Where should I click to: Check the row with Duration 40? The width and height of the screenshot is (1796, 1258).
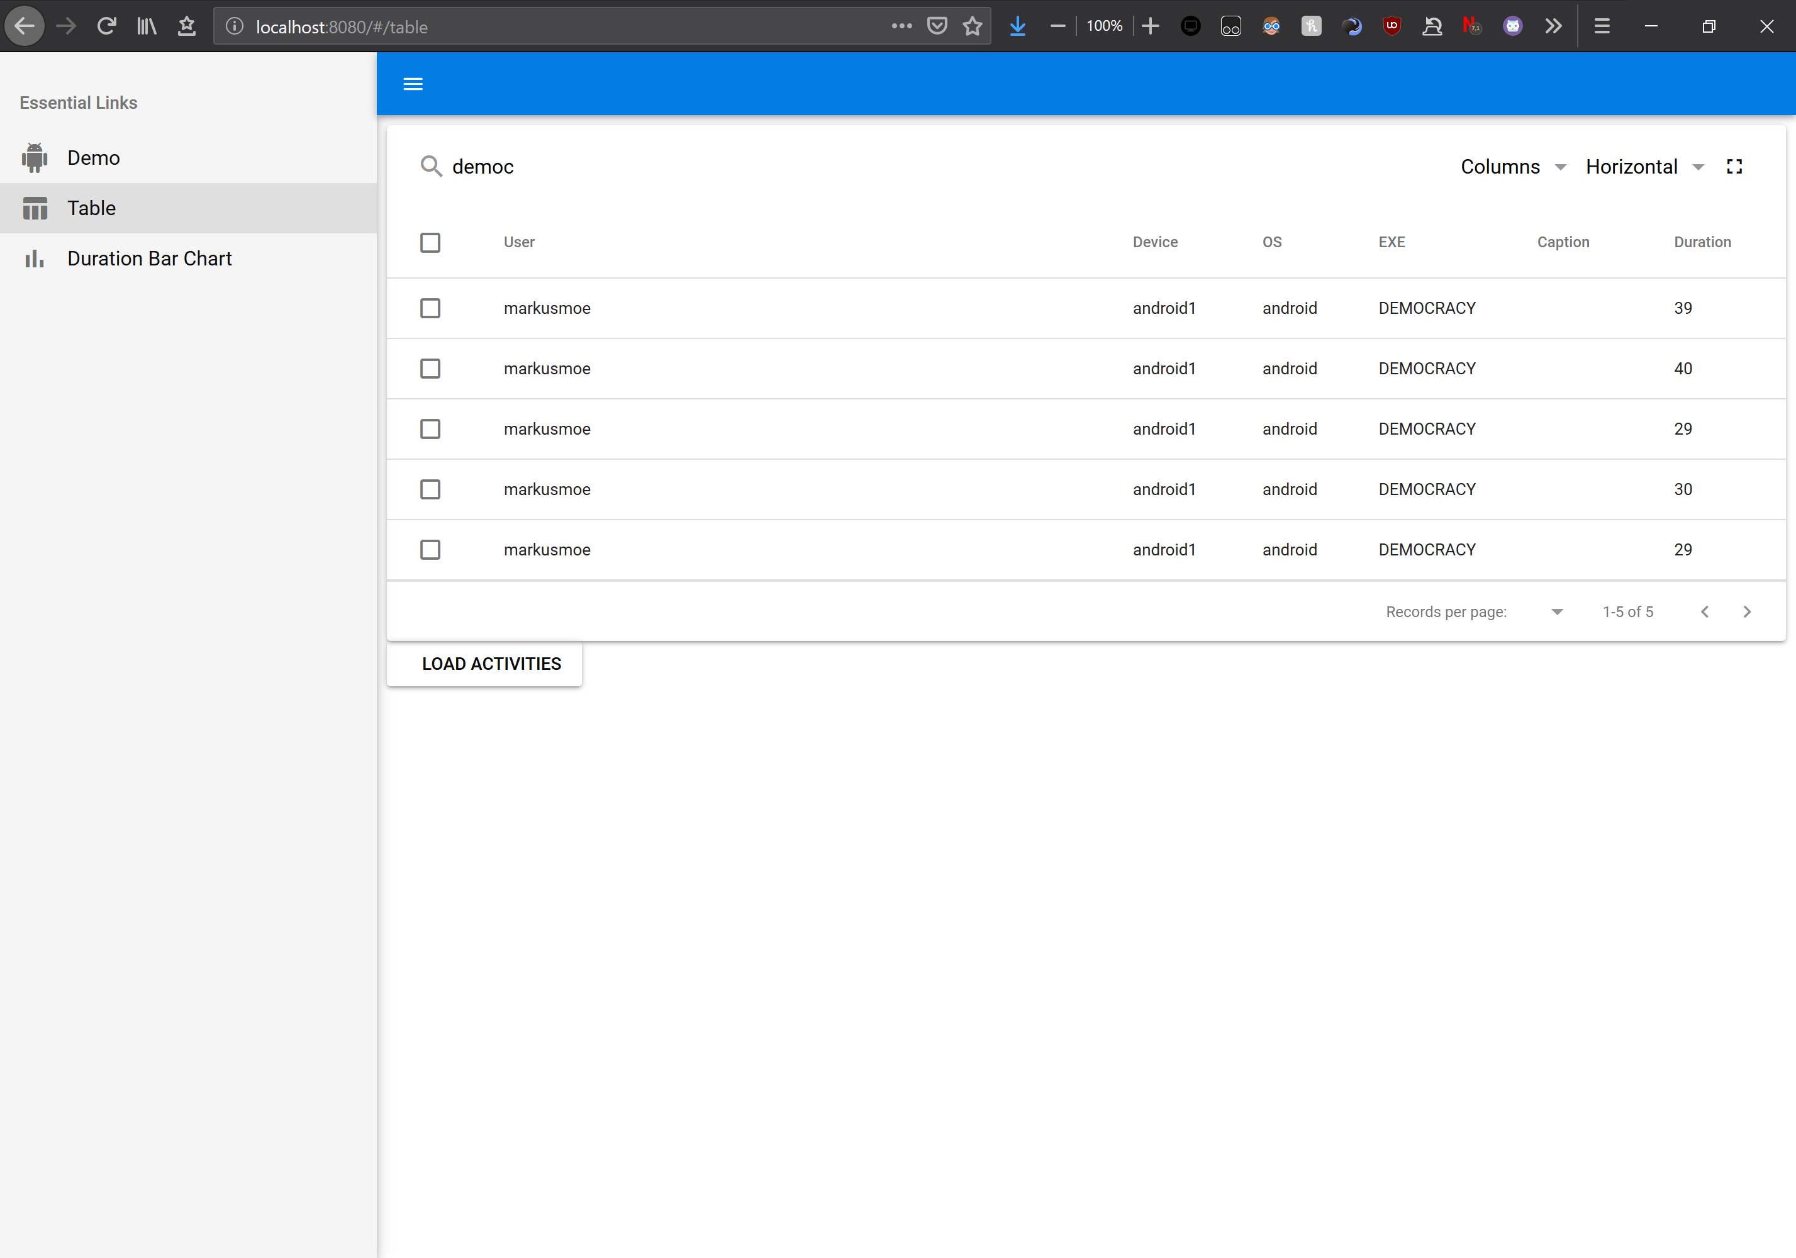tap(430, 369)
